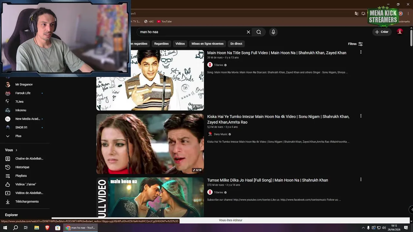Click the "39 M de vues" text

tap(215, 58)
